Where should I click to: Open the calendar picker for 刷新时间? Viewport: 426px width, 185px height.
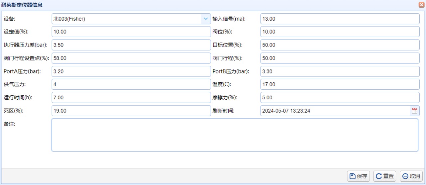tap(414, 111)
